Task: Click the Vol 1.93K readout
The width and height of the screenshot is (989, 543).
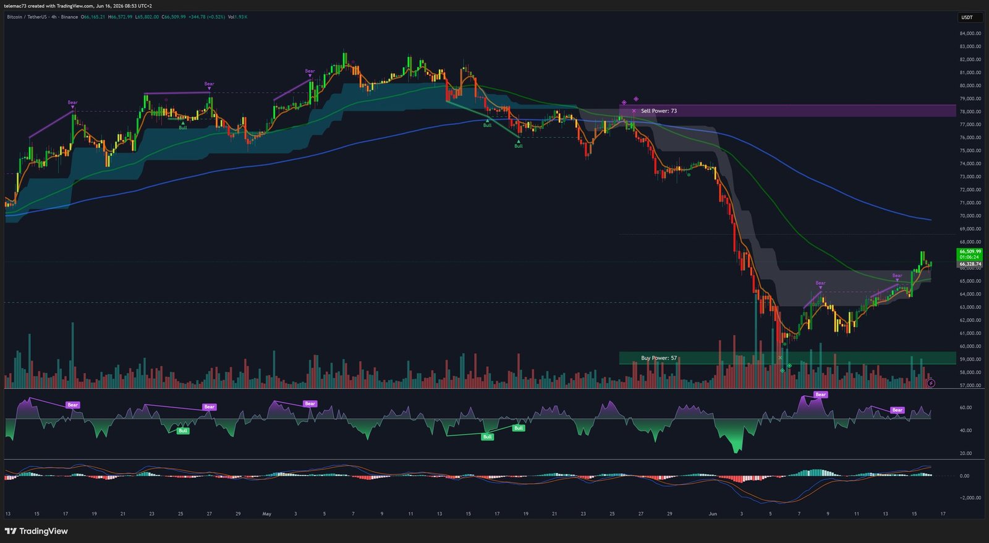Action: coord(237,17)
